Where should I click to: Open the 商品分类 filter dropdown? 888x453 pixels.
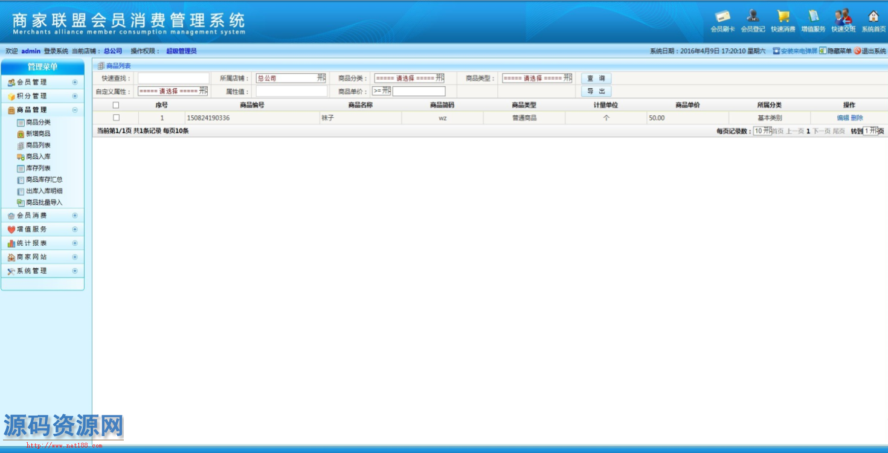(409, 78)
